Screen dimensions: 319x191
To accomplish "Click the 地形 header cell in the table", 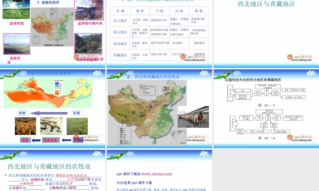I will [140, 11].
